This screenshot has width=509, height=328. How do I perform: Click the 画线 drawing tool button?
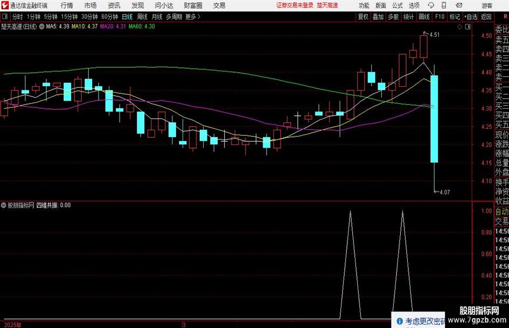tap(424, 17)
